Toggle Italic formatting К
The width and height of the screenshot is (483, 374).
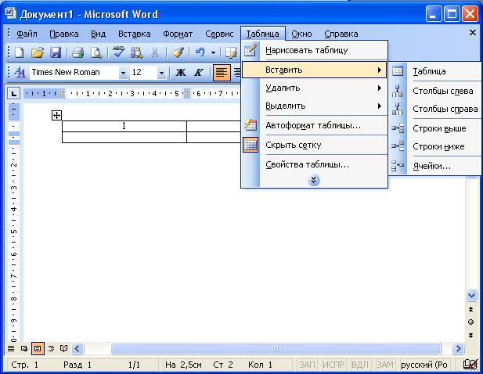[x=198, y=72]
